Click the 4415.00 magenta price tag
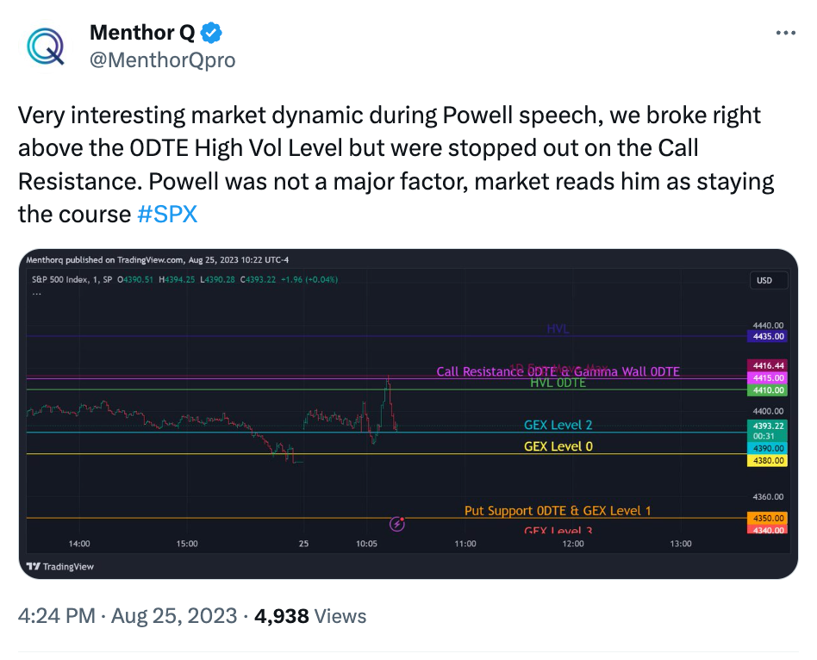817x660 pixels. (x=768, y=377)
